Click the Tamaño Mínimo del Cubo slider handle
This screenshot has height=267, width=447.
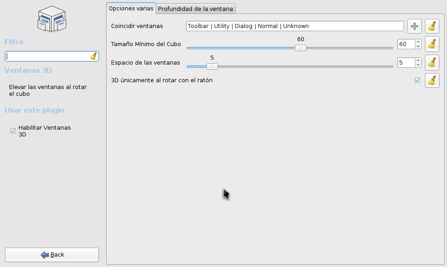pyautogui.click(x=300, y=47)
